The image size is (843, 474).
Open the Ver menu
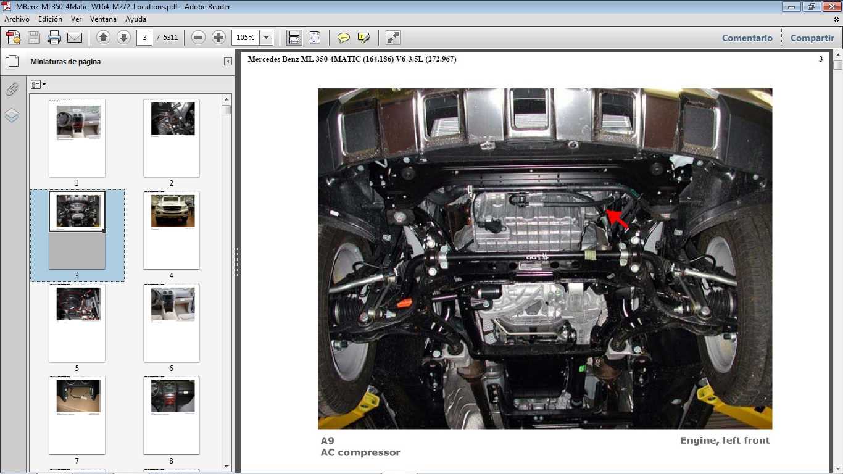coord(76,19)
